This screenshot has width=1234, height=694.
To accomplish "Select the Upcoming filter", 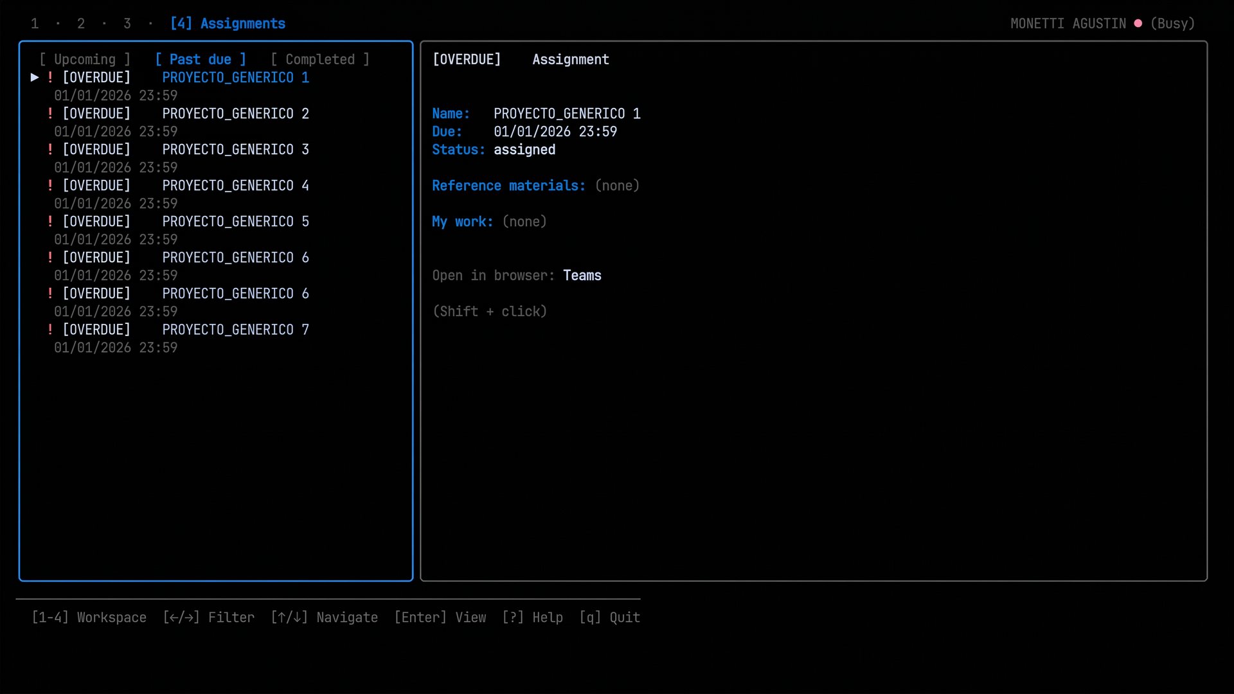I will point(85,59).
